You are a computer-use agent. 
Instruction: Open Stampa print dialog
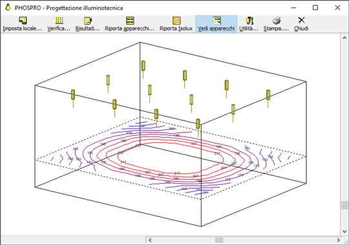tap(276, 24)
